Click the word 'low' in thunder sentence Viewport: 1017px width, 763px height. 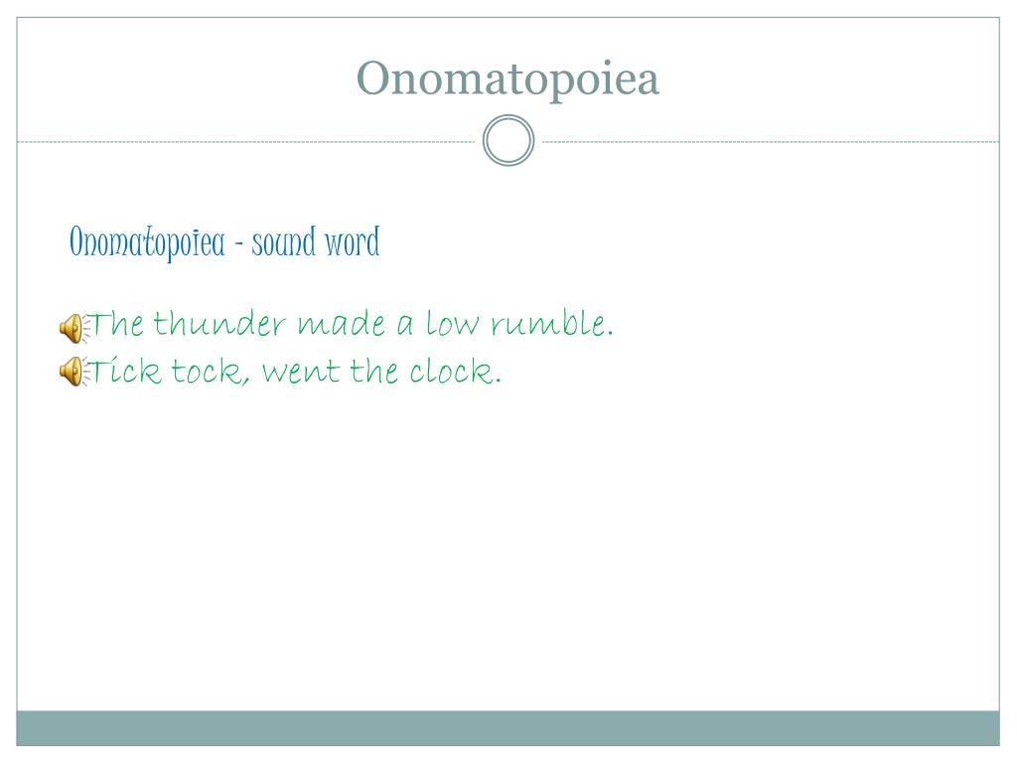click(x=452, y=323)
